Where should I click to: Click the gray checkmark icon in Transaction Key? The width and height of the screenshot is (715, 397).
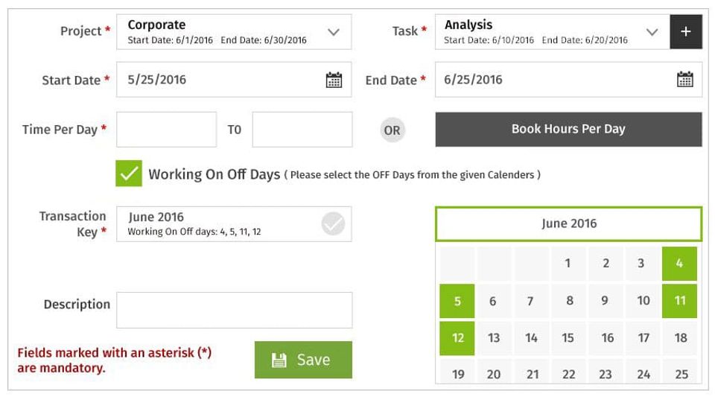point(333,223)
